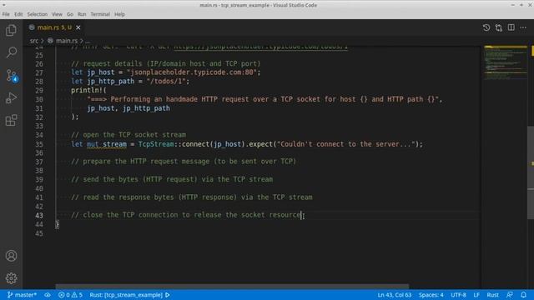Change indentation via Spaces: 4
Screen dimensions: 534x300
[x=431, y=295]
